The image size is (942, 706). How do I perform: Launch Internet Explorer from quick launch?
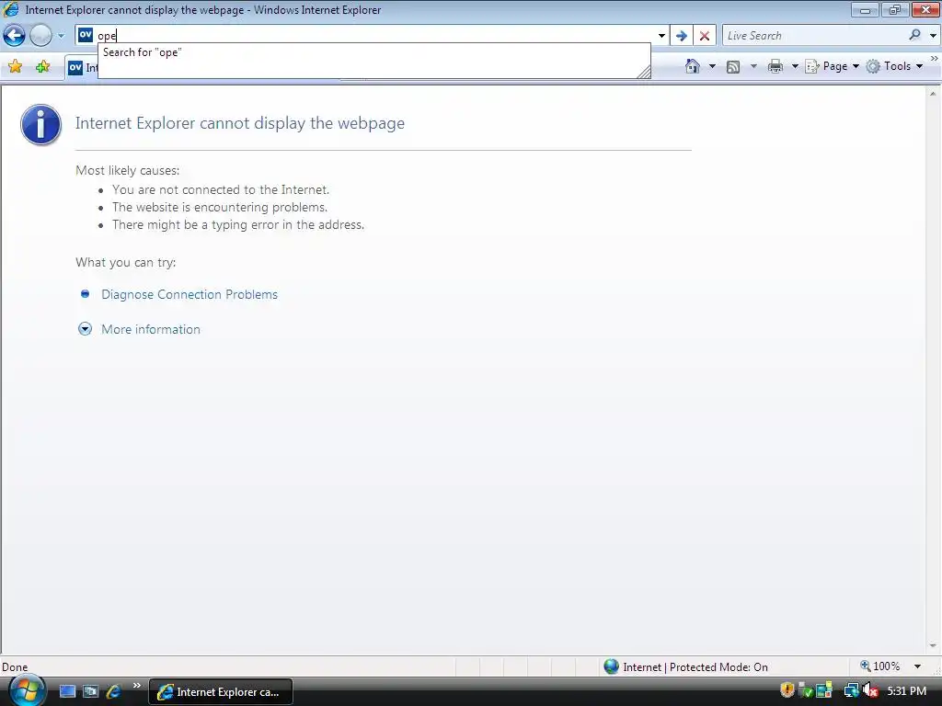tap(113, 691)
